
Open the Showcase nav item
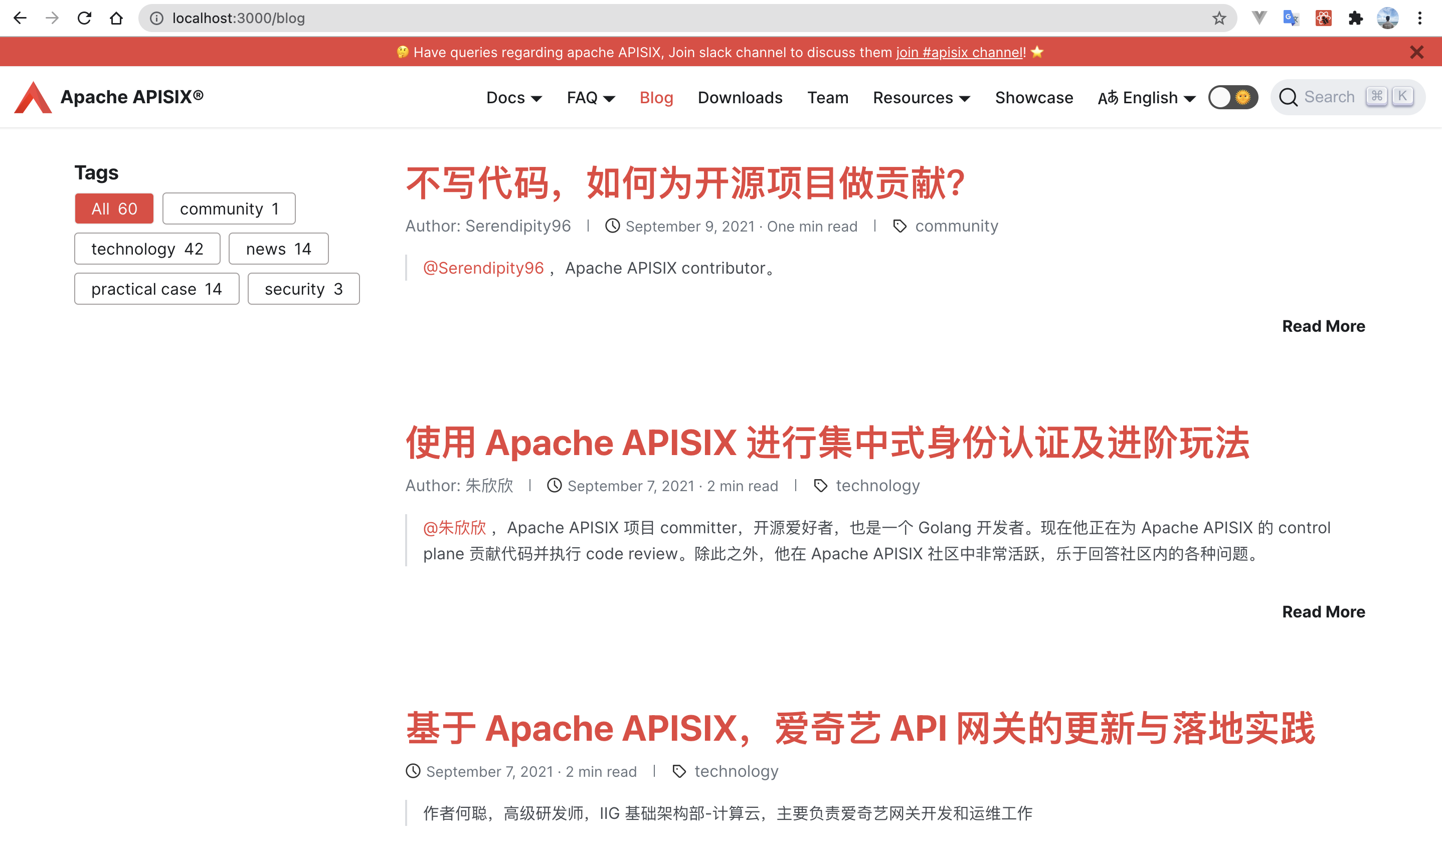point(1034,98)
